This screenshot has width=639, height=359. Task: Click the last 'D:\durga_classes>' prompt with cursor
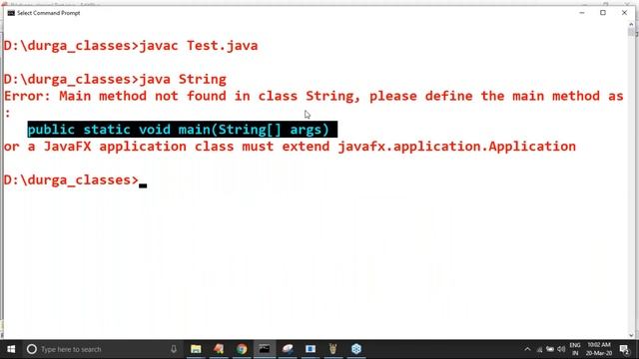75,179
